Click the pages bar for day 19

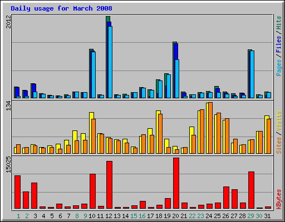[x=169, y=86]
